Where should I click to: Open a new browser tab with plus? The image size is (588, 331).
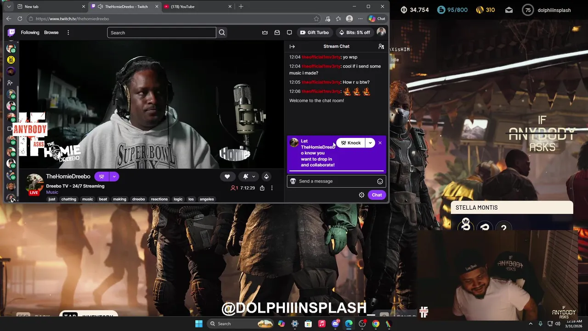click(x=241, y=6)
